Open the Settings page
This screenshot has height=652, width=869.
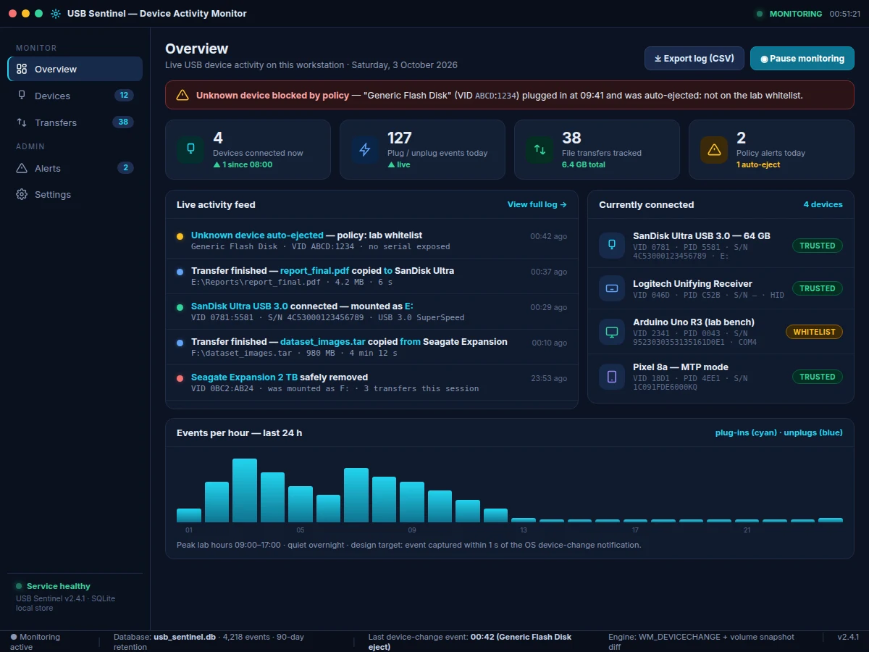pyautogui.click(x=75, y=194)
